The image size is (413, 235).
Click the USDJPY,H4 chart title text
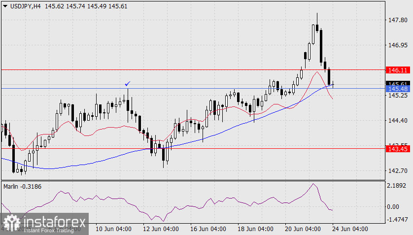pos(25,6)
